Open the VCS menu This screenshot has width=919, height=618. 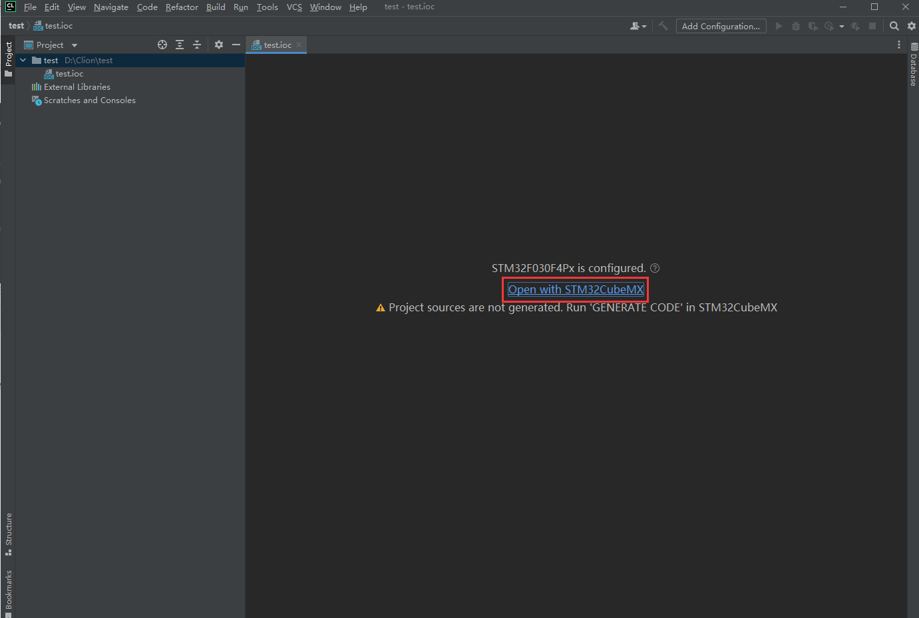point(294,7)
